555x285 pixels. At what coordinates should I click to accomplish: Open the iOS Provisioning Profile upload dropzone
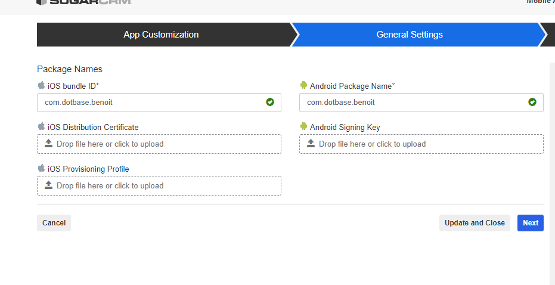(159, 185)
